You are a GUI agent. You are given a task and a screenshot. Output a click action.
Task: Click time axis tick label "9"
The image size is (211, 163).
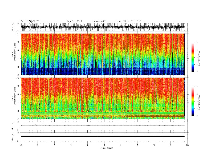point(171,145)
